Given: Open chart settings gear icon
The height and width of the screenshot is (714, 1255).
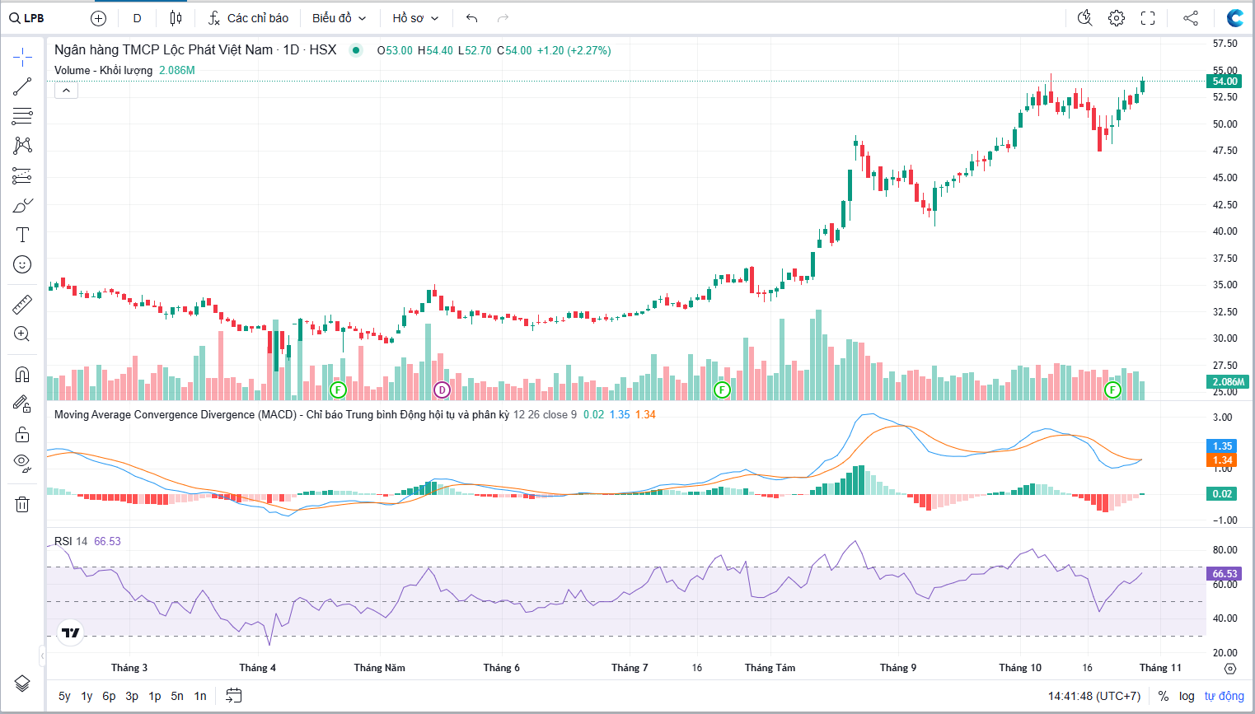Looking at the screenshot, I should click(1116, 18).
